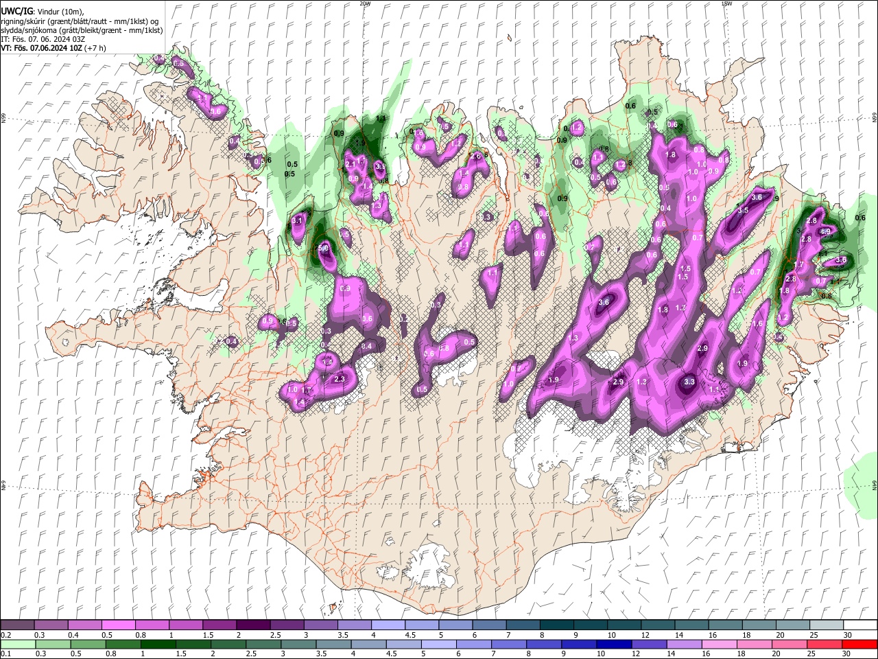Pick the light gray 25 snow legend swatch
This screenshot has width=878, height=659.
[827, 625]
